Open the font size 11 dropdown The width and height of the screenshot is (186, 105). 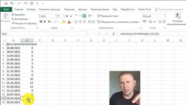(x=64, y=16)
